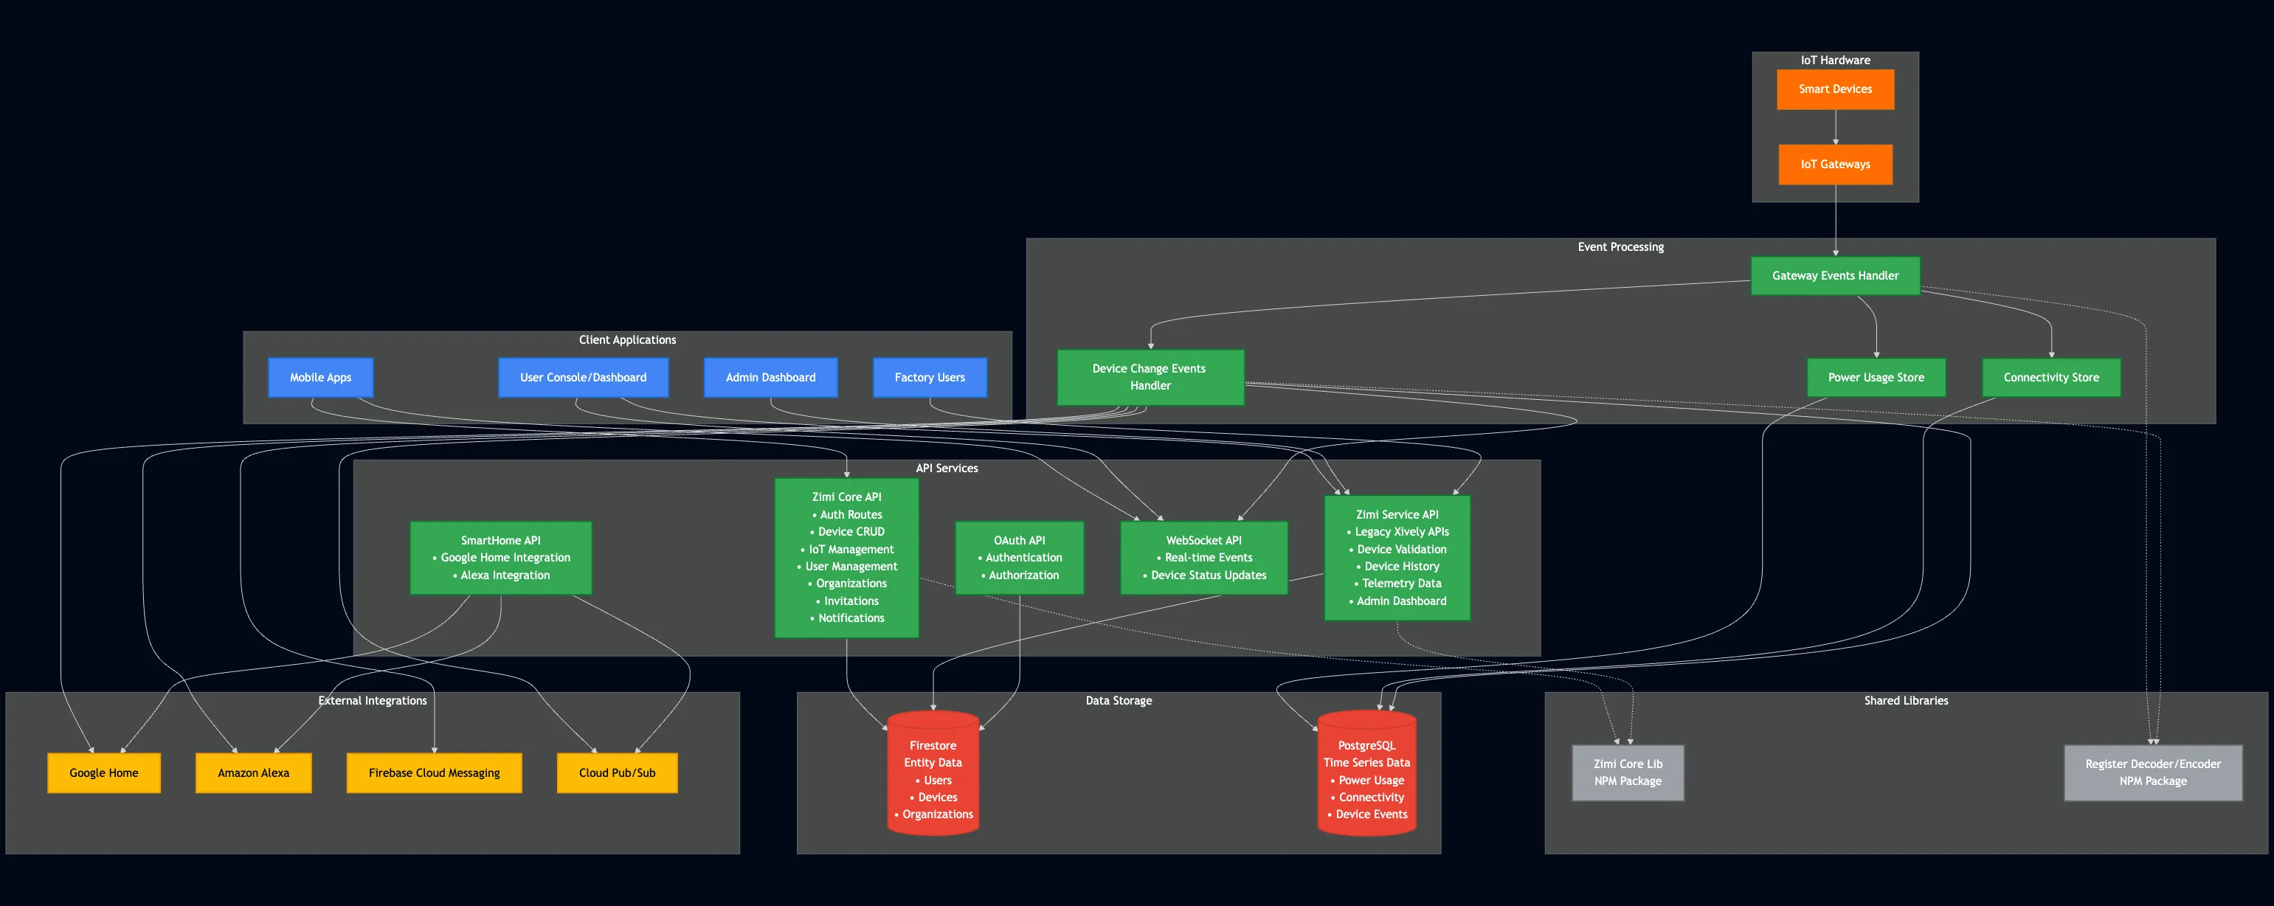Select the External Integrations section header
2274x906 pixels.
[x=373, y=699]
